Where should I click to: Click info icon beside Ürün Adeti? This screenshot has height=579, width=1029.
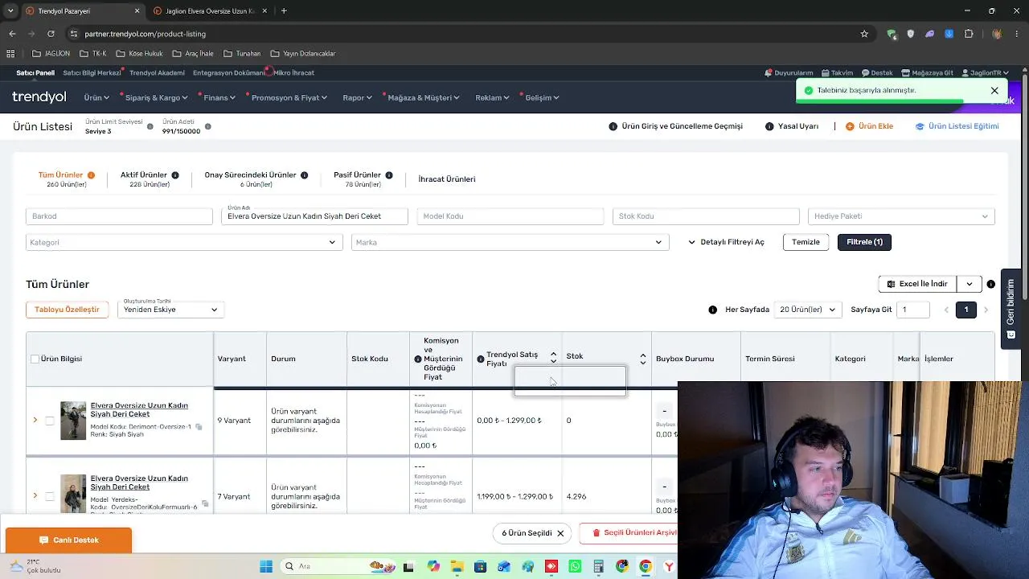tap(208, 126)
